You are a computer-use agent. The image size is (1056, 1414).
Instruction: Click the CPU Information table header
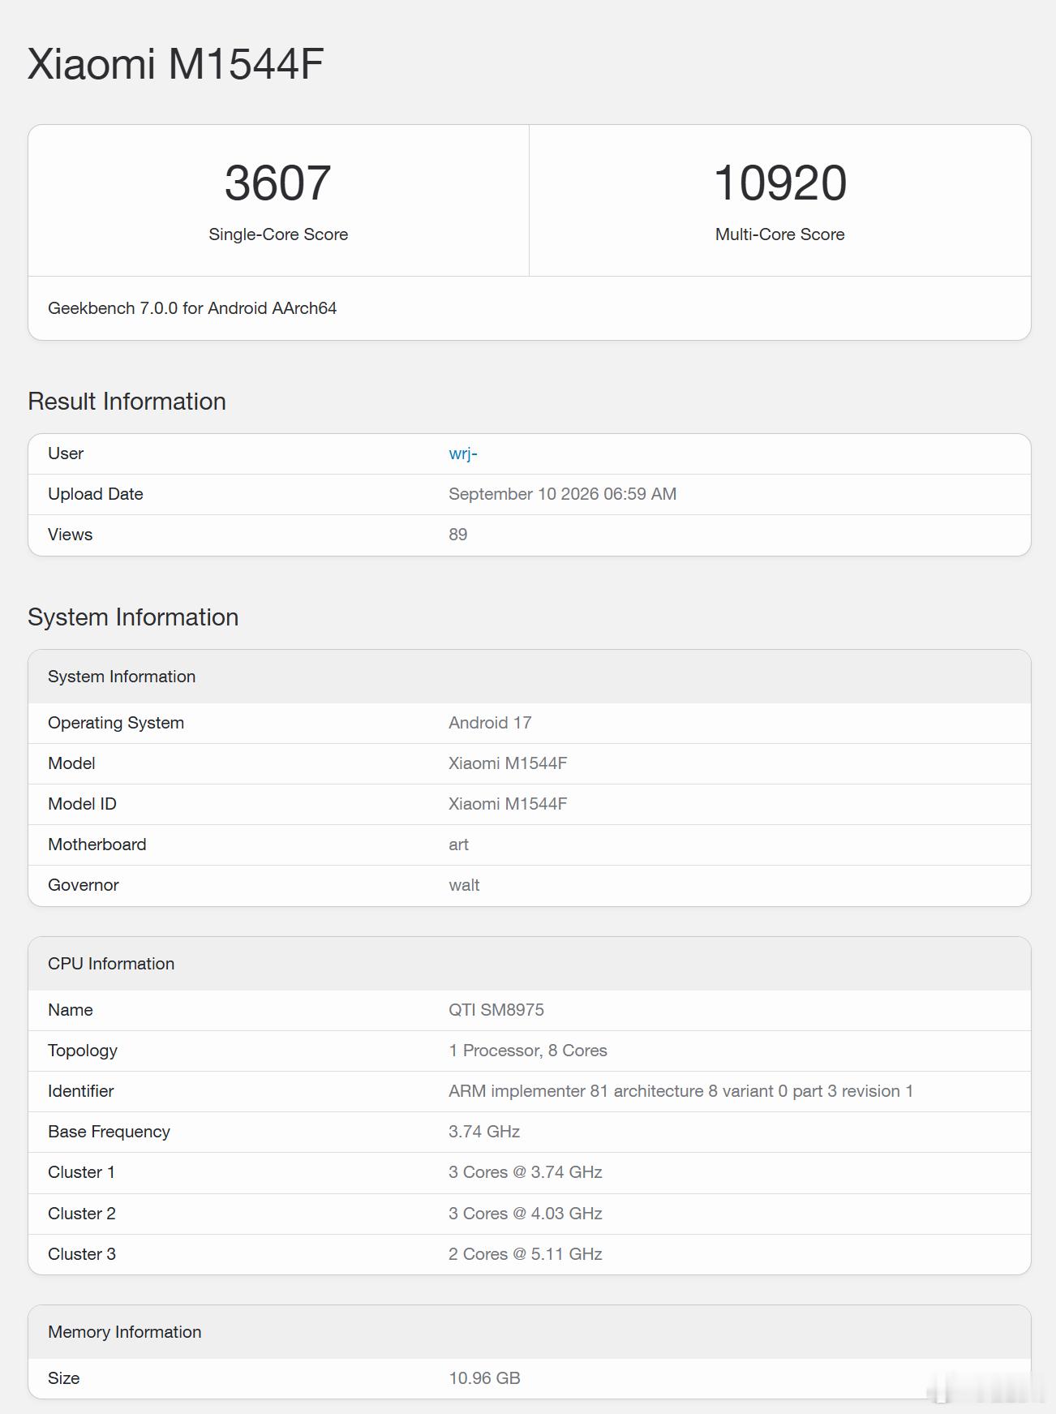[111, 964]
